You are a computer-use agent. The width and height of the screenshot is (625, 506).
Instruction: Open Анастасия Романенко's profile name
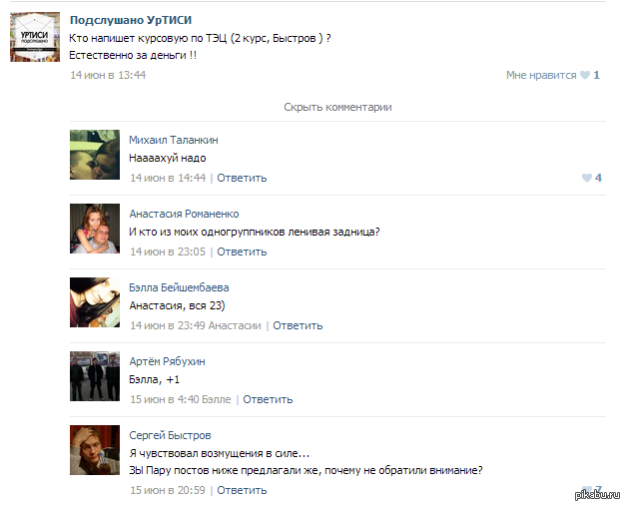[x=184, y=214]
